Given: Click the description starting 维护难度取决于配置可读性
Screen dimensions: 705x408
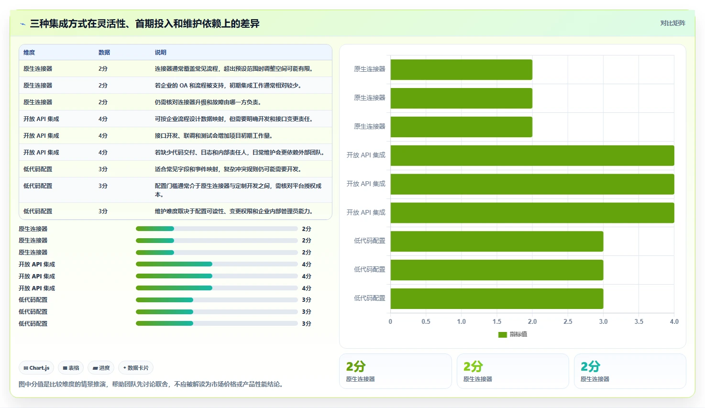Looking at the screenshot, I should point(235,211).
